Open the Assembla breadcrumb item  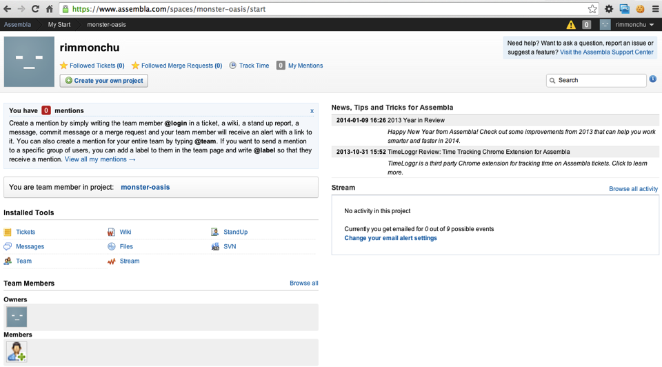coord(17,25)
